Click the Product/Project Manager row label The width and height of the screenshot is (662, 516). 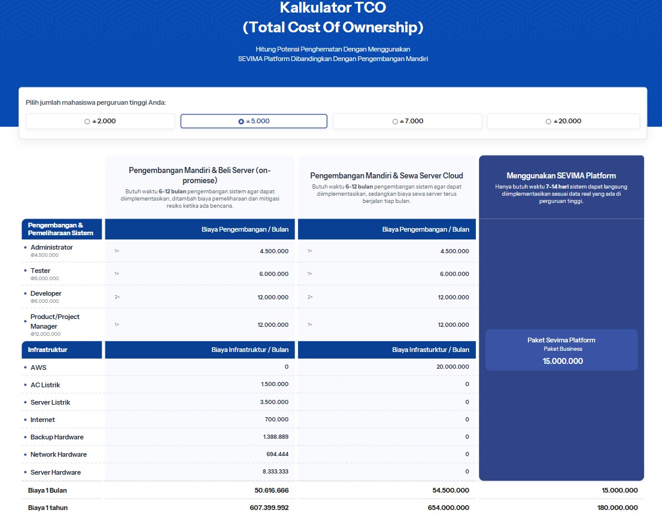tap(54, 321)
